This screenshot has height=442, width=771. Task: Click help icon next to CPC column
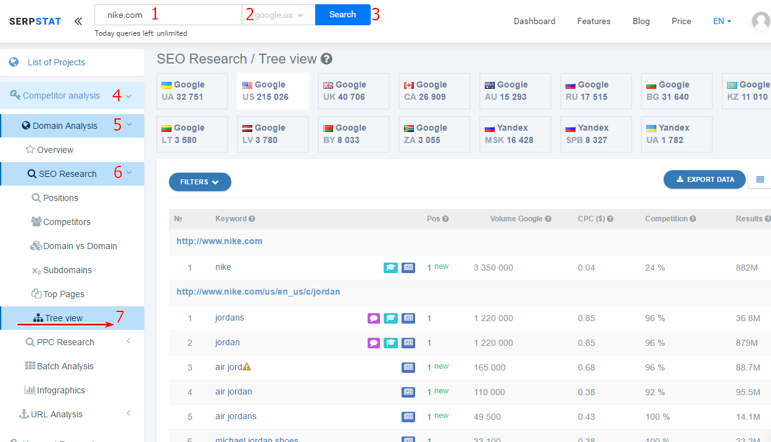(611, 219)
